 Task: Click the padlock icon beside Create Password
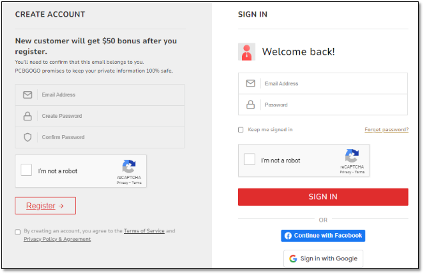tap(27, 116)
